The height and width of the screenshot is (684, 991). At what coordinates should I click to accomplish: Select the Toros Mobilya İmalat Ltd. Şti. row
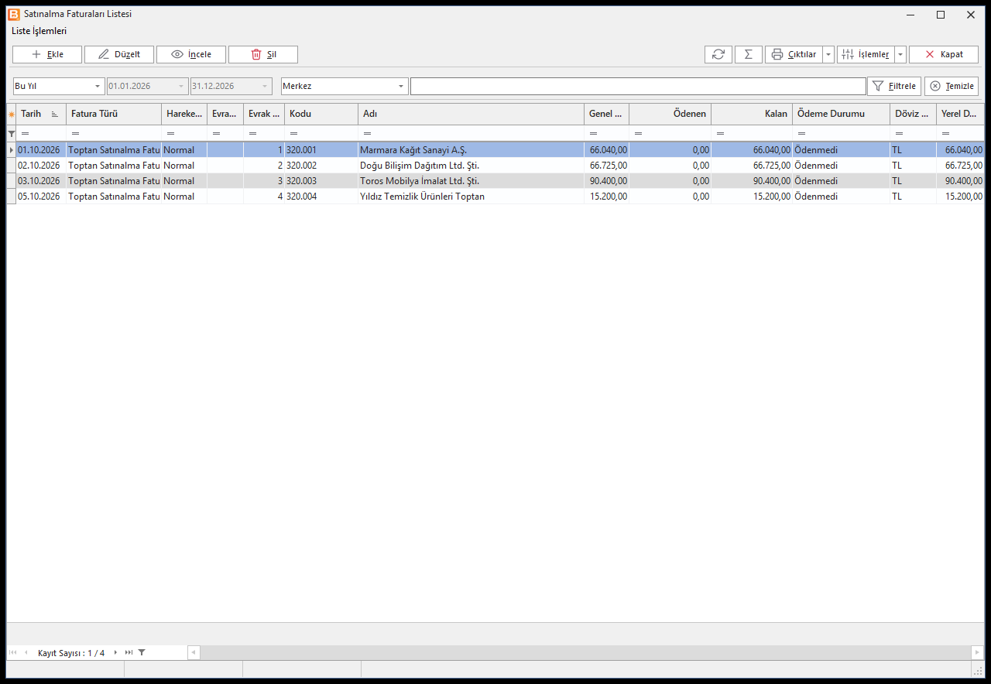pos(495,181)
